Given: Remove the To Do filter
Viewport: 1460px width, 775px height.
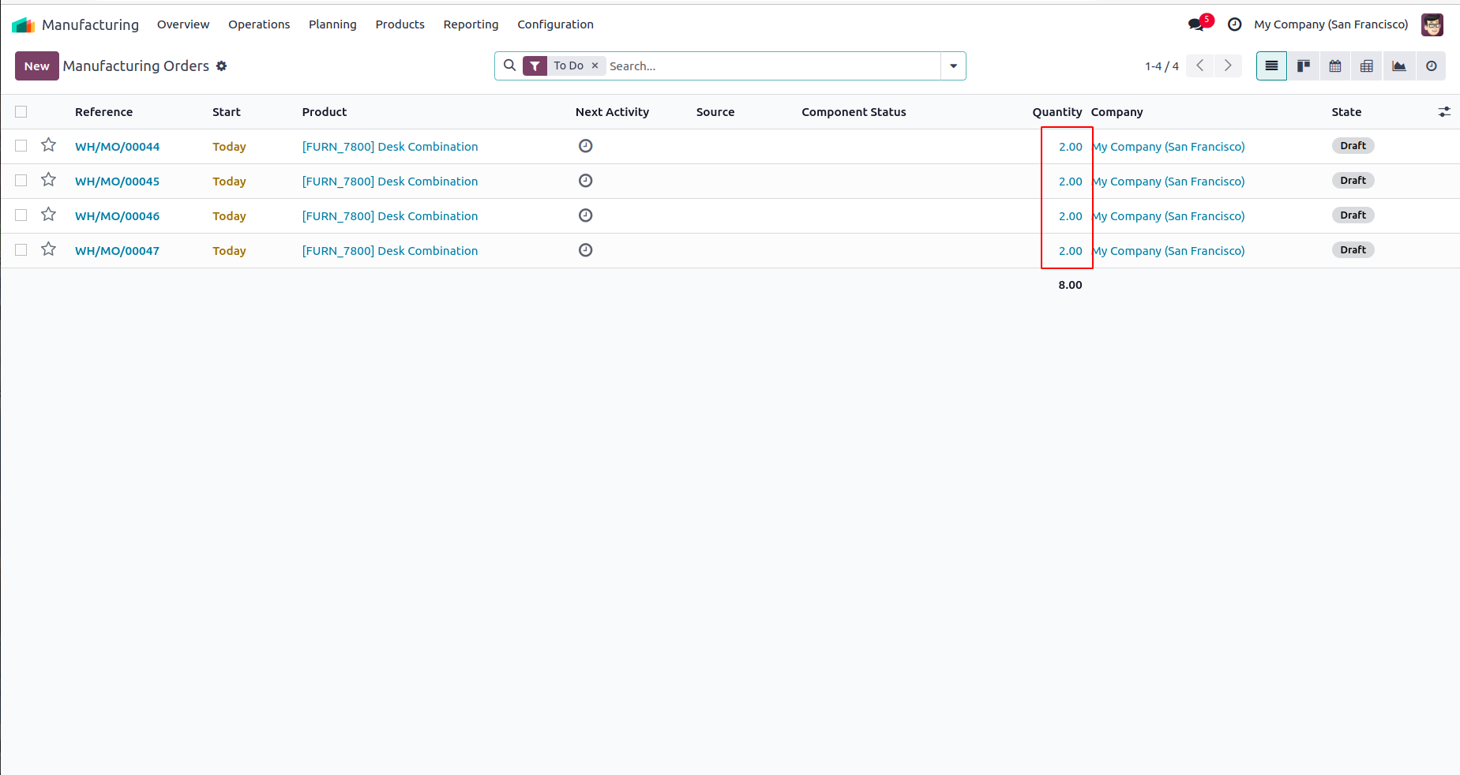Looking at the screenshot, I should pyautogui.click(x=595, y=66).
